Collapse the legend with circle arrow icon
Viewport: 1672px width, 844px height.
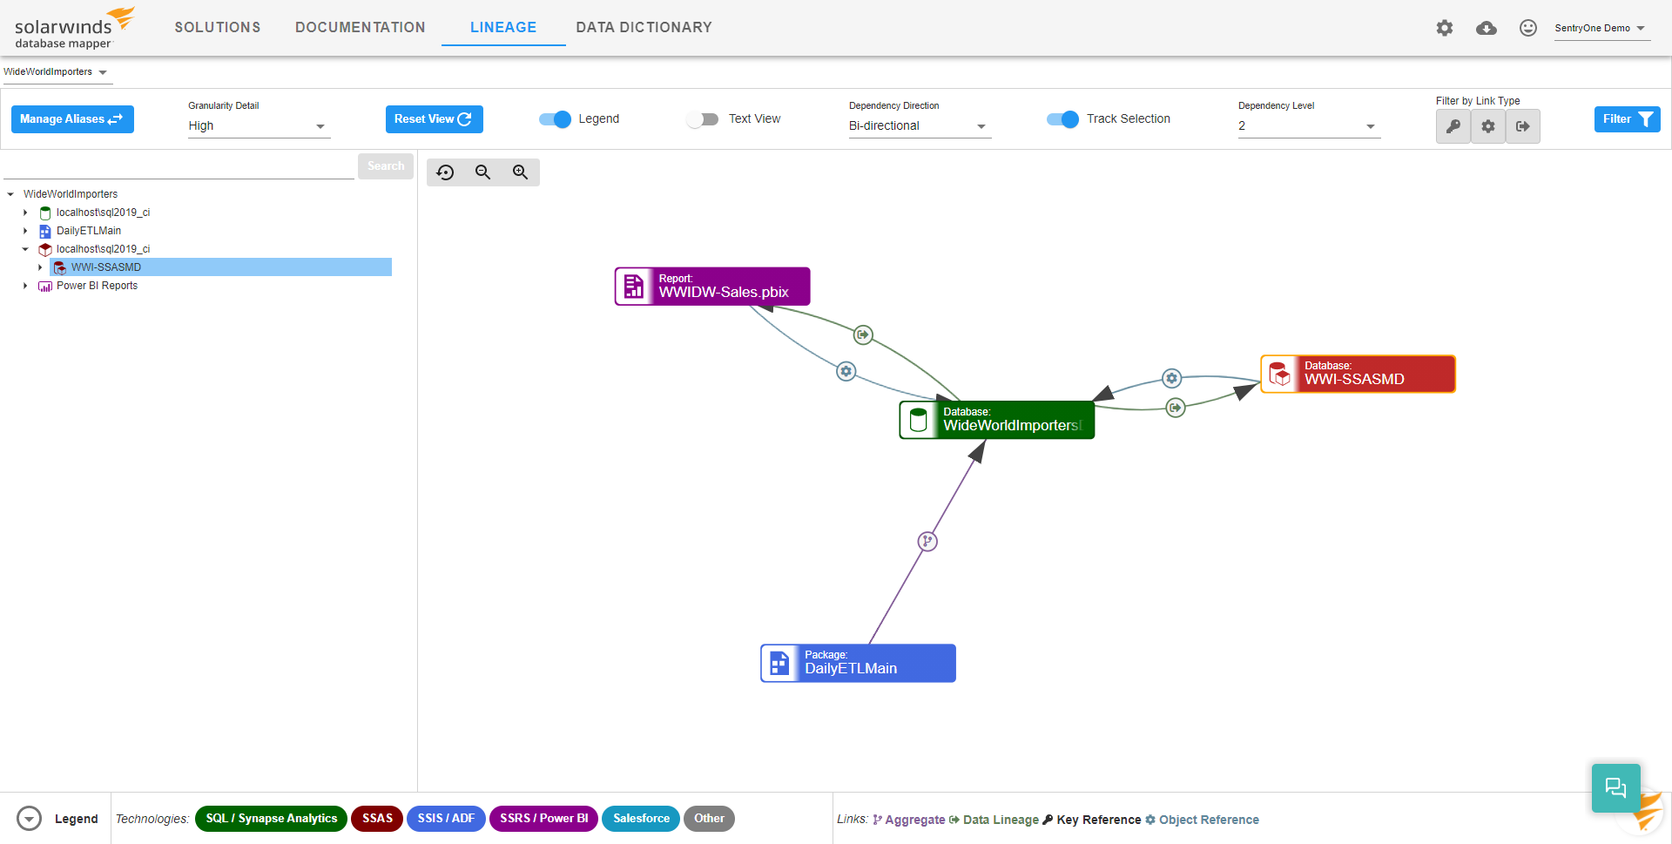pyautogui.click(x=30, y=819)
